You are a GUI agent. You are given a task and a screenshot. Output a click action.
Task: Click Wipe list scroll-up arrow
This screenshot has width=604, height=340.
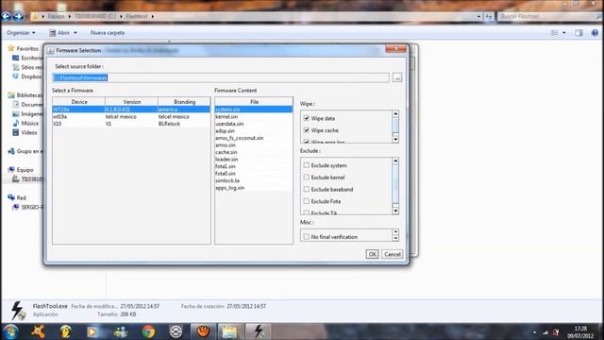395,113
